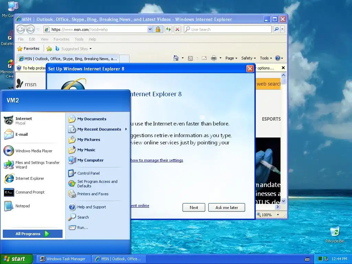Open Page command bar menu
The image size is (352, 264).
[231, 58]
